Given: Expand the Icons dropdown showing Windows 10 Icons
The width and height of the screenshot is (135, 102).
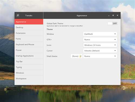Looking at the screenshot, I should (x=100, y=45).
